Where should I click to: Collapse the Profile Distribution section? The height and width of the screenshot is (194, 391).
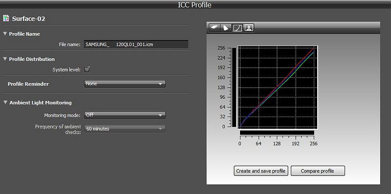pyautogui.click(x=5, y=59)
